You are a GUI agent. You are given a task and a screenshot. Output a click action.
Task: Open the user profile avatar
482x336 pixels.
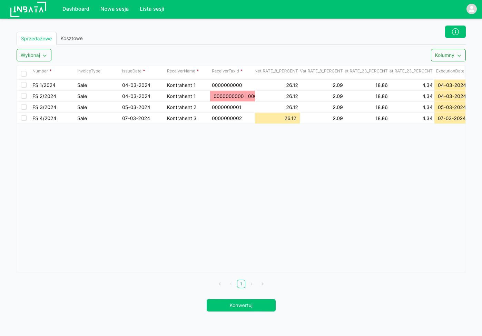point(471,9)
